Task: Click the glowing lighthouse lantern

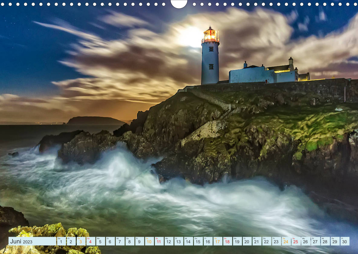Action: 210,35
